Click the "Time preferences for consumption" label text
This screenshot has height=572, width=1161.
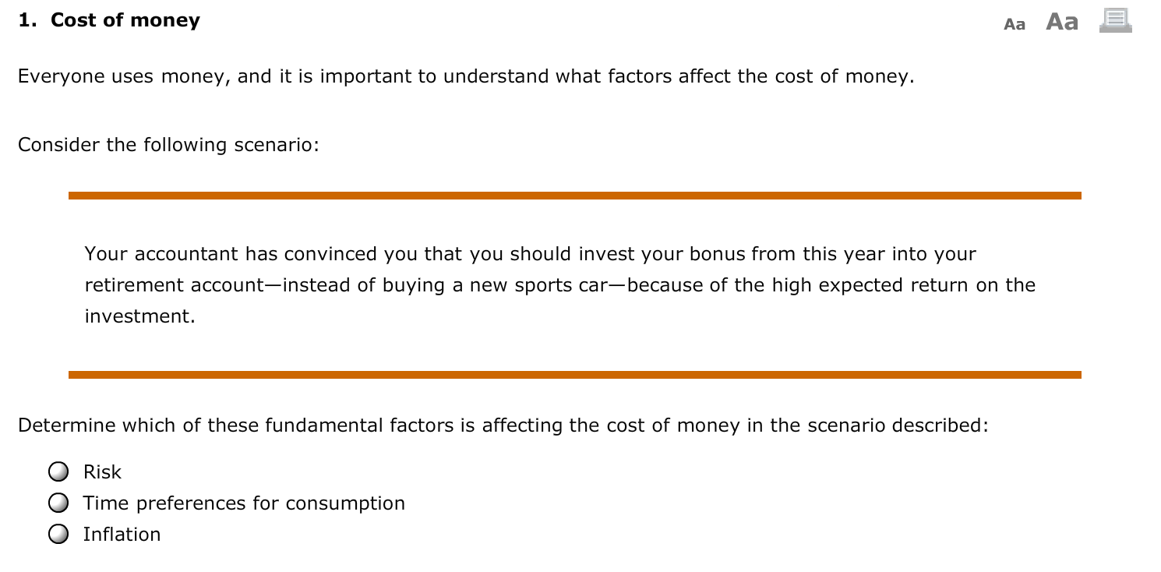coord(244,503)
